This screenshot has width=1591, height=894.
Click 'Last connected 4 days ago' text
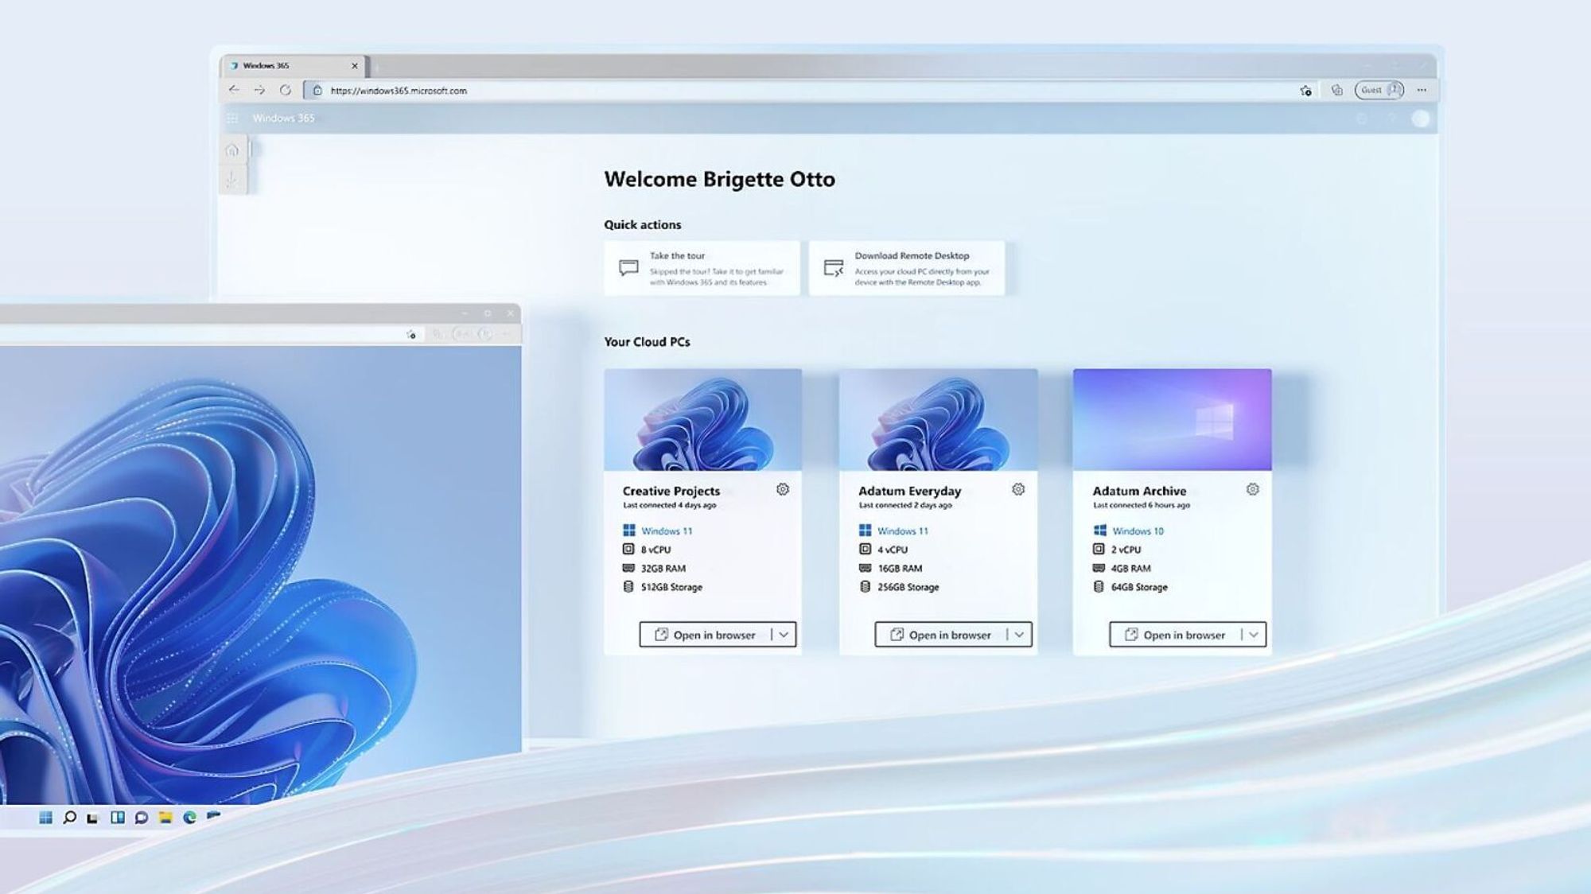tap(670, 505)
